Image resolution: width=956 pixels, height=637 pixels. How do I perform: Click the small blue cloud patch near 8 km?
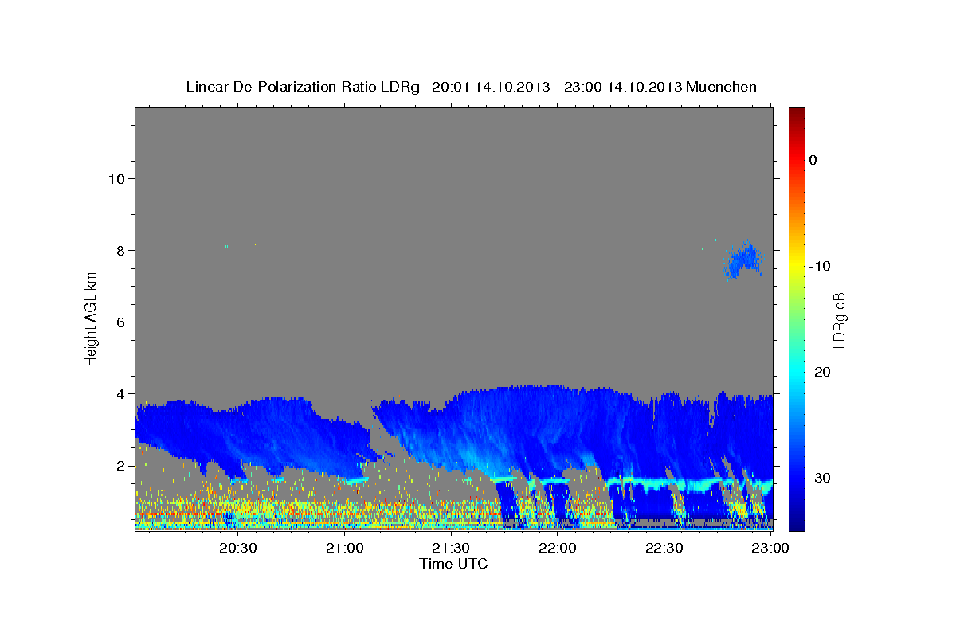(743, 260)
